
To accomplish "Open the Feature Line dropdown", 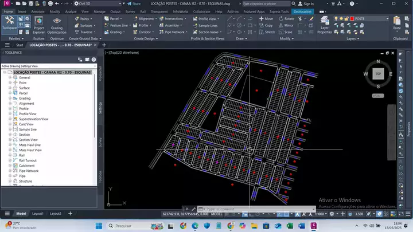I will [x=117, y=26].
